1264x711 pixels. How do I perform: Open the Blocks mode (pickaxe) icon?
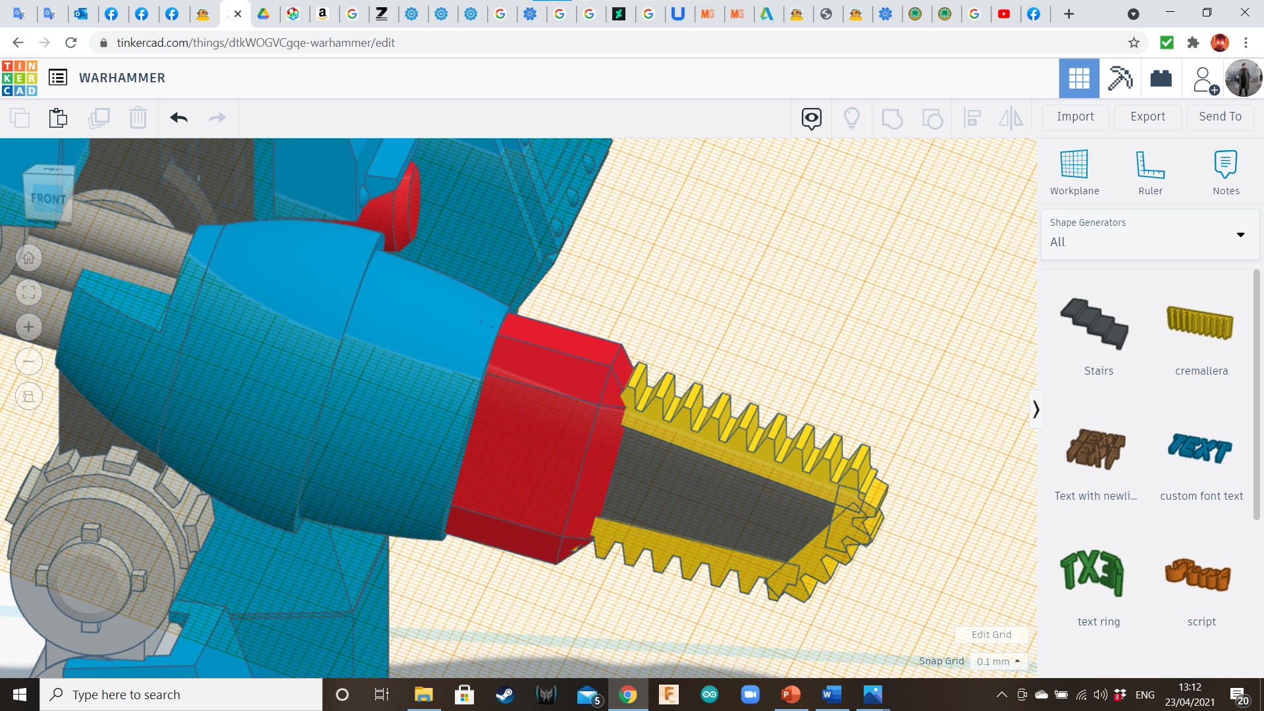pyautogui.click(x=1120, y=78)
